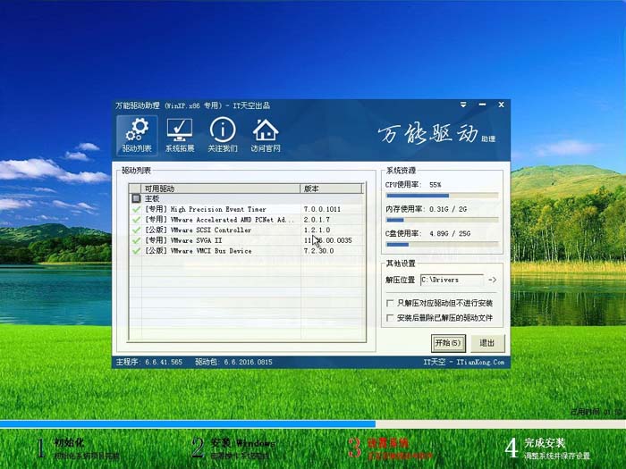
Task: Click the green checkmark for High Precision Event Timer
Action: pos(136,209)
